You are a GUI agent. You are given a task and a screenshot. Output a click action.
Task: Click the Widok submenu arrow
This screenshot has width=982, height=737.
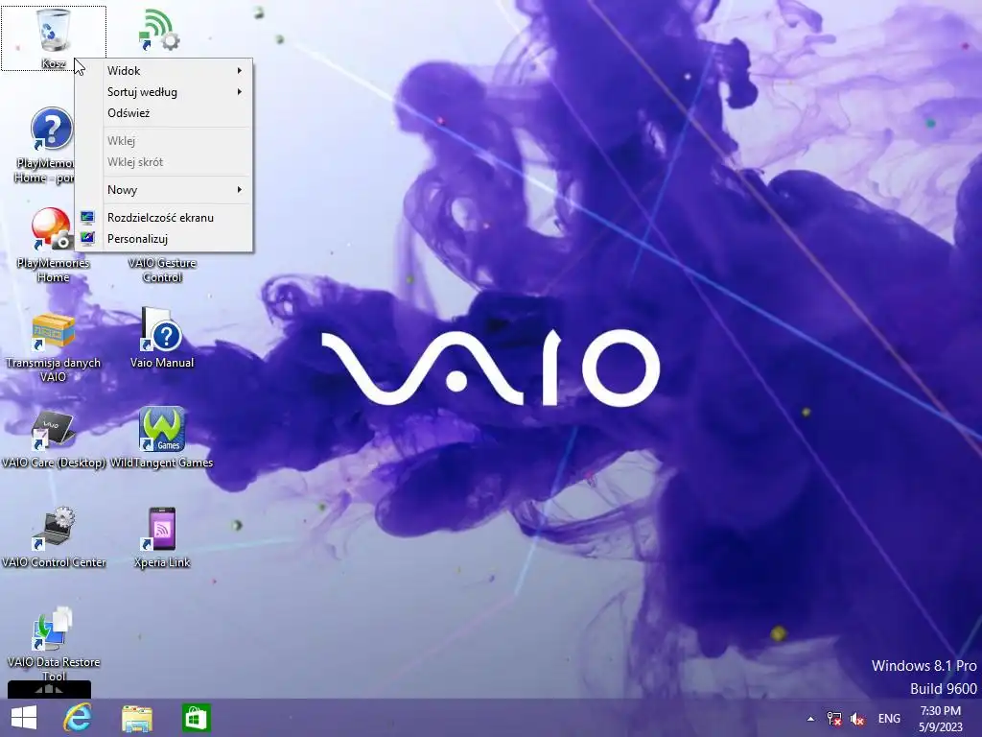pos(240,71)
